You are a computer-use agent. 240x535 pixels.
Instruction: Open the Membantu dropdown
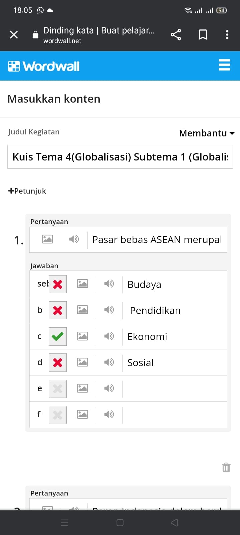tap(207, 133)
